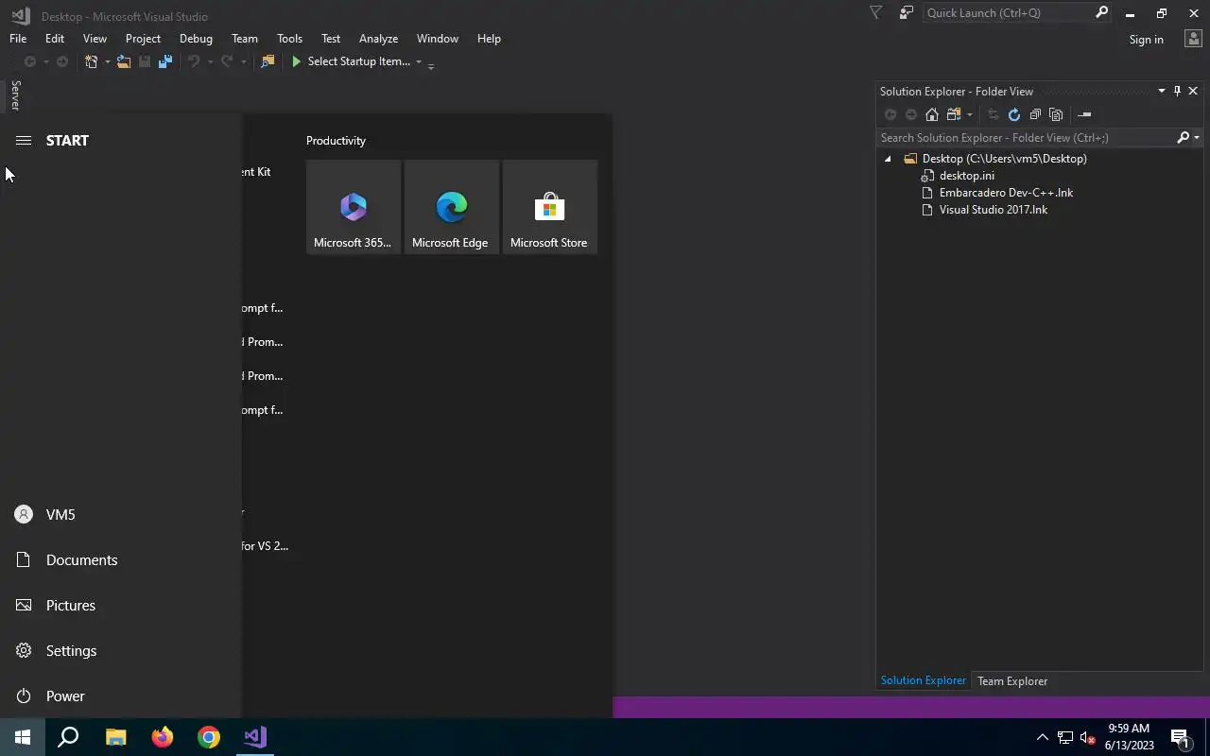Open Power options in Start menu

(121, 696)
